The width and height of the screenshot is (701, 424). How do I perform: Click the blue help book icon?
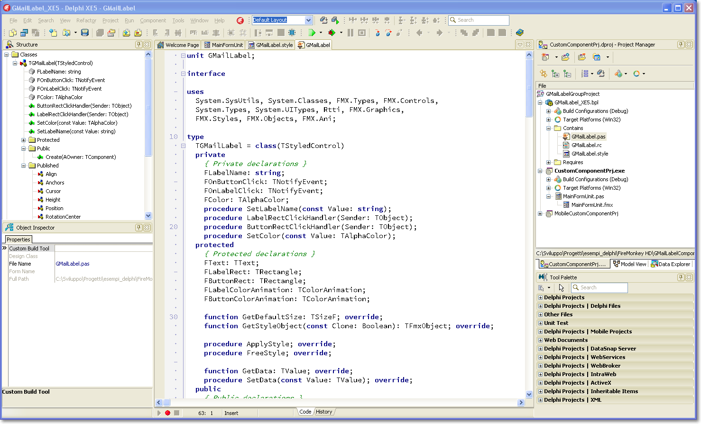coord(520,33)
